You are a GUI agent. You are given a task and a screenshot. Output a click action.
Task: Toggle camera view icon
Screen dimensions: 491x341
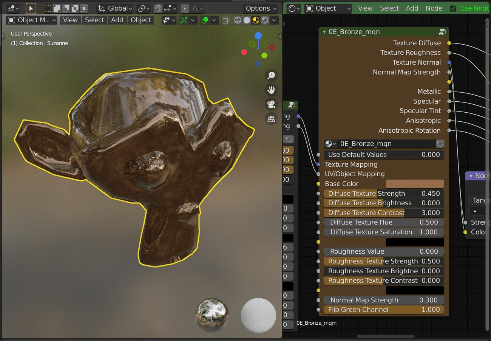pyautogui.click(x=271, y=104)
